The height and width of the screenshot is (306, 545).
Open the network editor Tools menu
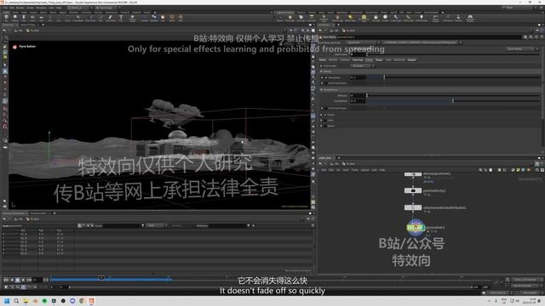tap(354, 170)
